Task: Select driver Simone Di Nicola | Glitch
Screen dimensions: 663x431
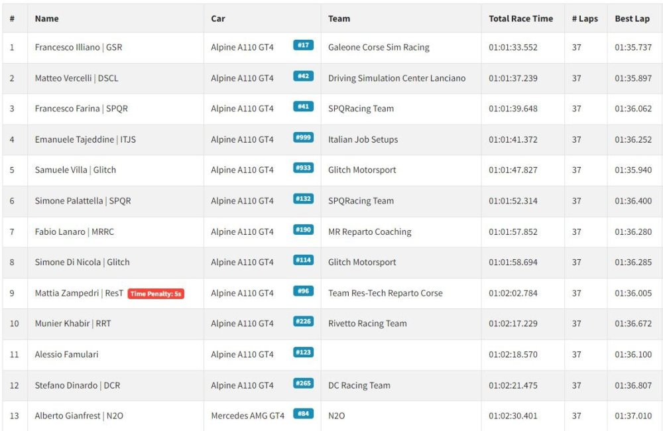Action: coord(82,262)
